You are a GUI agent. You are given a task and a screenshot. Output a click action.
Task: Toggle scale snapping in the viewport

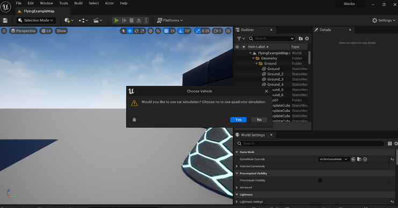pos(198,31)
